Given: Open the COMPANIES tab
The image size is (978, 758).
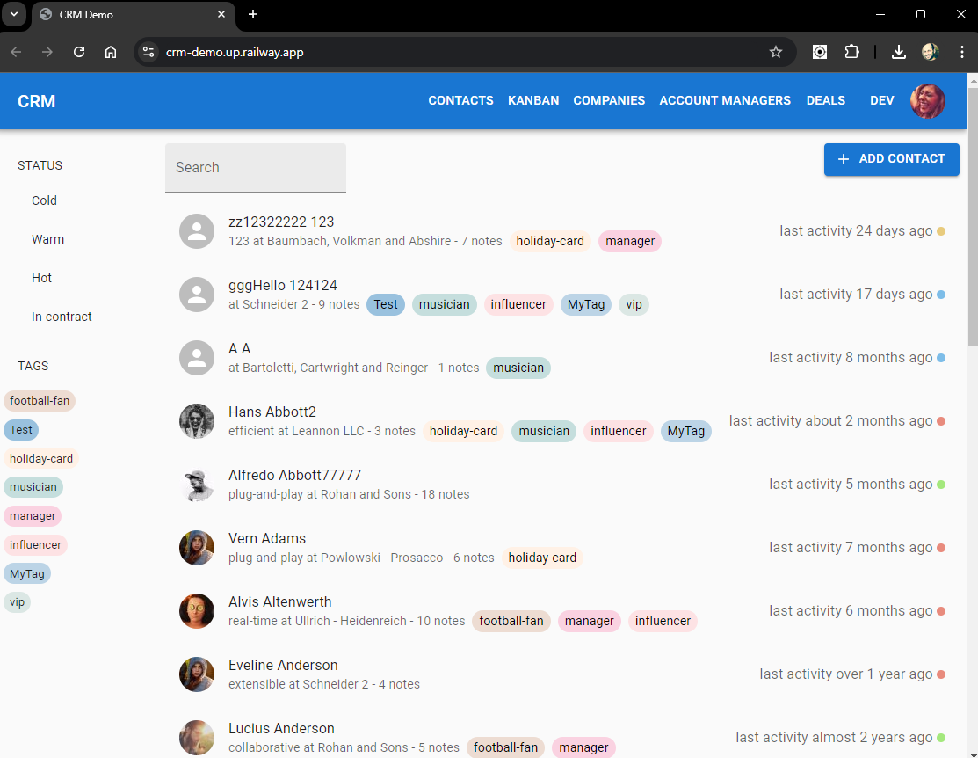Looking at the screenshot, I should 609,100.
